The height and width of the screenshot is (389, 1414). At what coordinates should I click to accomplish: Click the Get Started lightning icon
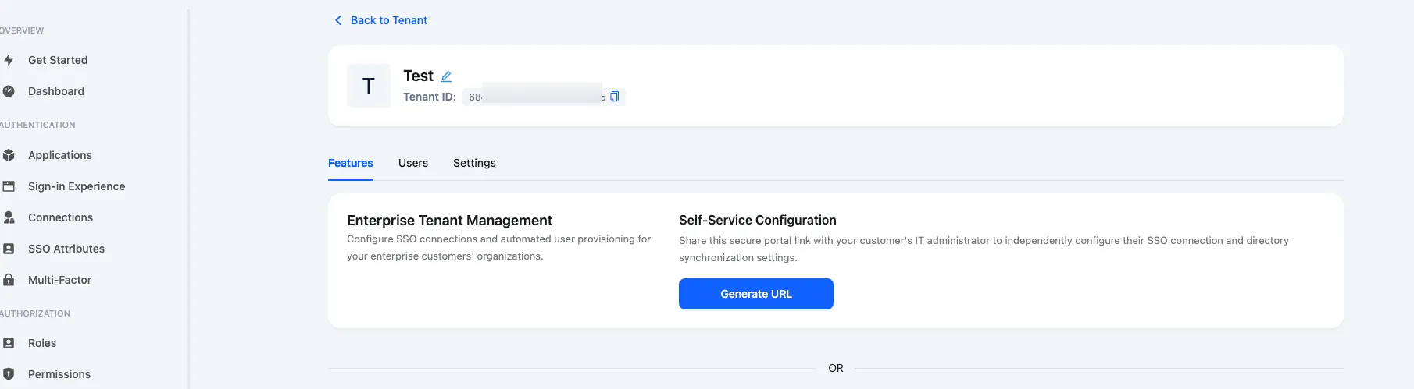pos(9,60)
